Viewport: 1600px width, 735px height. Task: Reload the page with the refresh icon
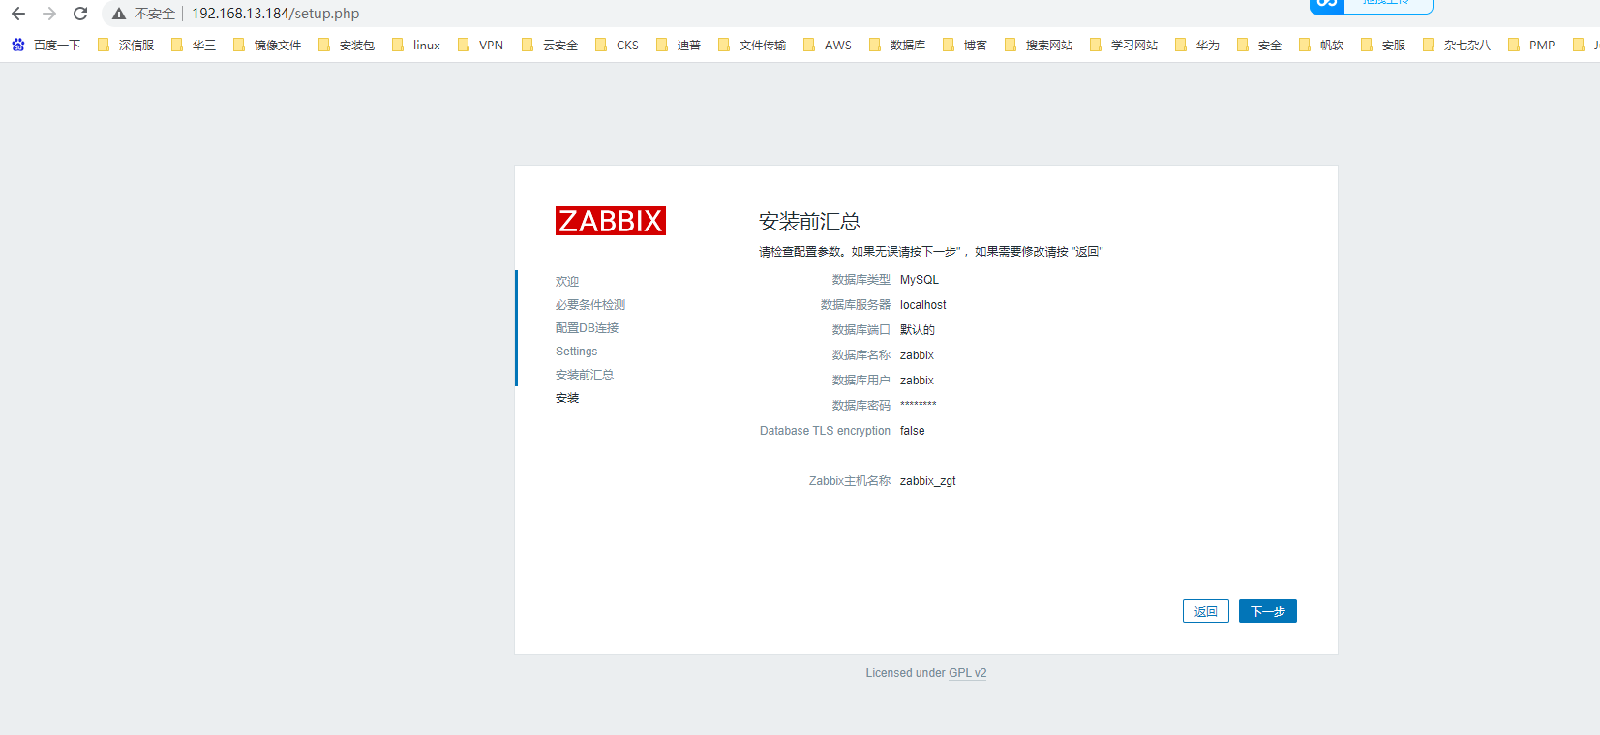pyautogui.click(x=80, y=14)
